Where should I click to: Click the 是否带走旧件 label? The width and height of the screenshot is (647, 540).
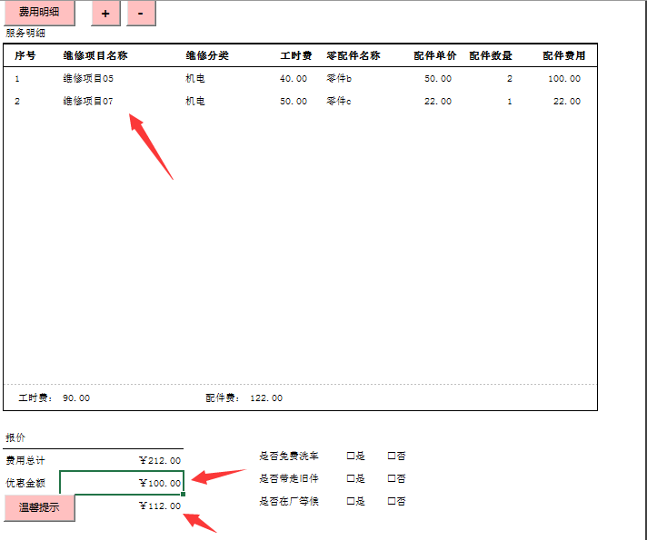click(x=289, y=478)
